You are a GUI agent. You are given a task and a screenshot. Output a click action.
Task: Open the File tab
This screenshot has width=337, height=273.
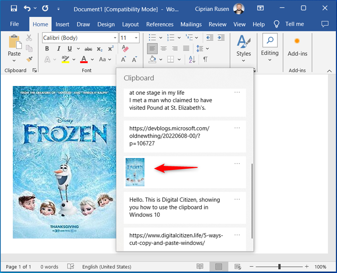point(14,24)
